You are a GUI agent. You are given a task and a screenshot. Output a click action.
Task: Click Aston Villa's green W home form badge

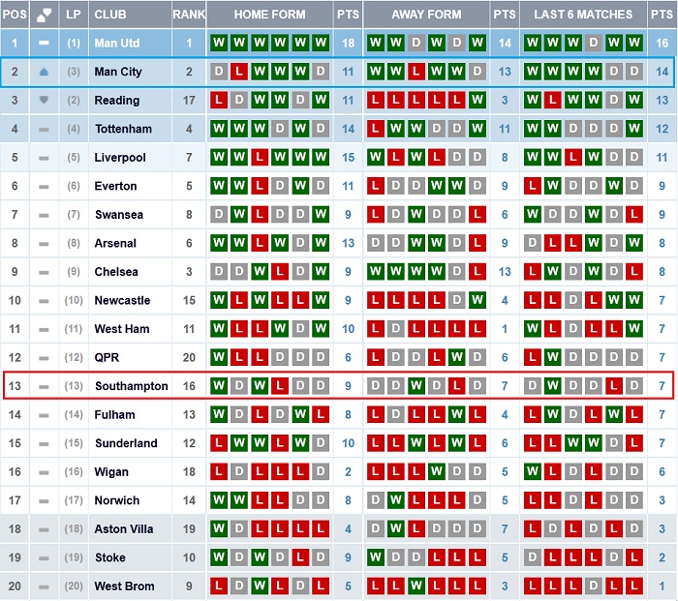[219, 528]
